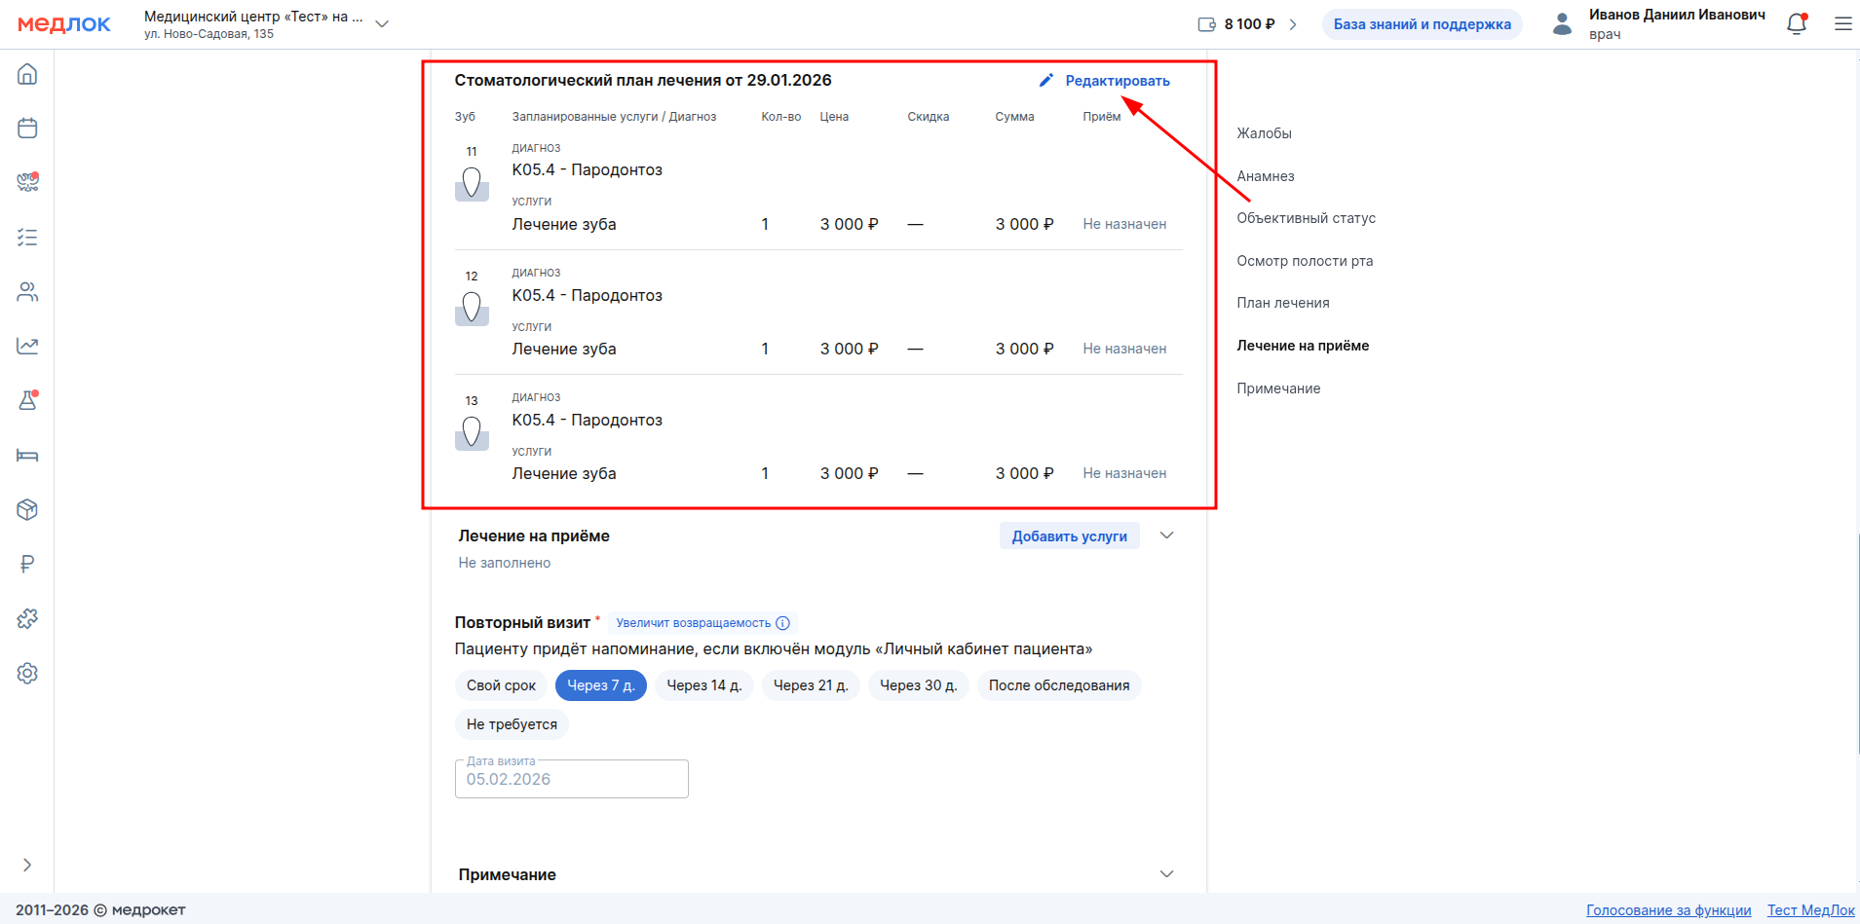This screenshot has height=924, width=1860.
Task: Open the home icon in sidebar
Action: pyautogui.click(x=27, y=74)
